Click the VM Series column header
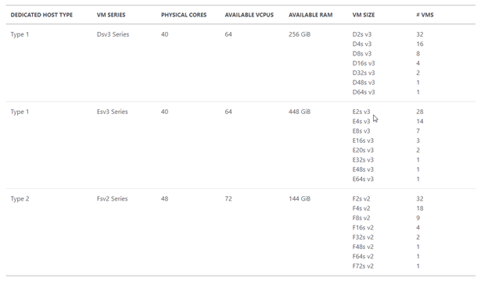 pyautogui.click(x=111, y=15)
